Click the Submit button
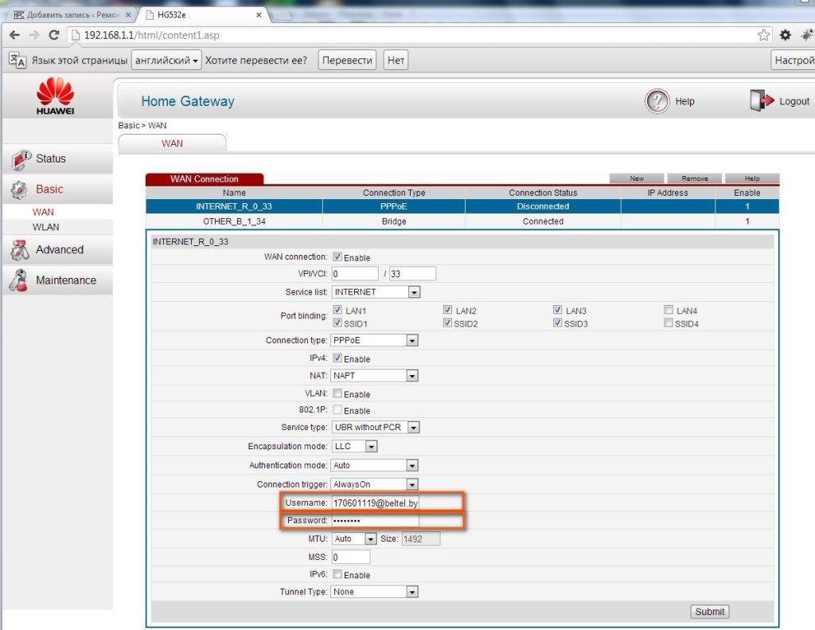 point(709,612)
